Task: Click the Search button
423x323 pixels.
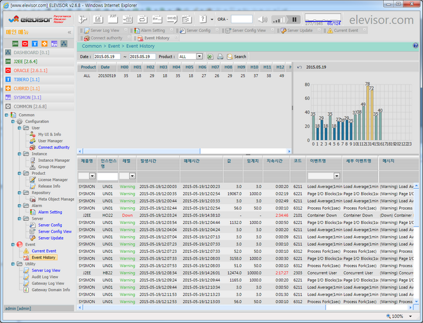Action: coord(236,57)
